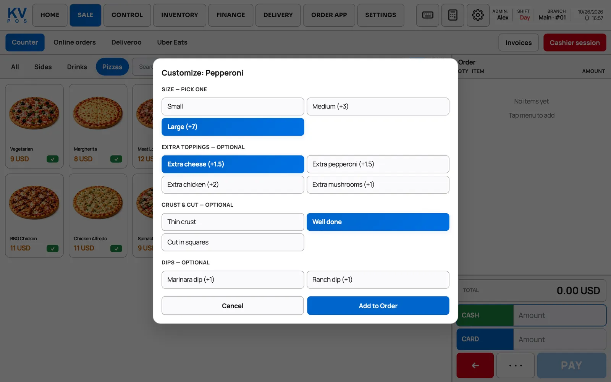Open the three-dots more options button

tap(516, 366)
